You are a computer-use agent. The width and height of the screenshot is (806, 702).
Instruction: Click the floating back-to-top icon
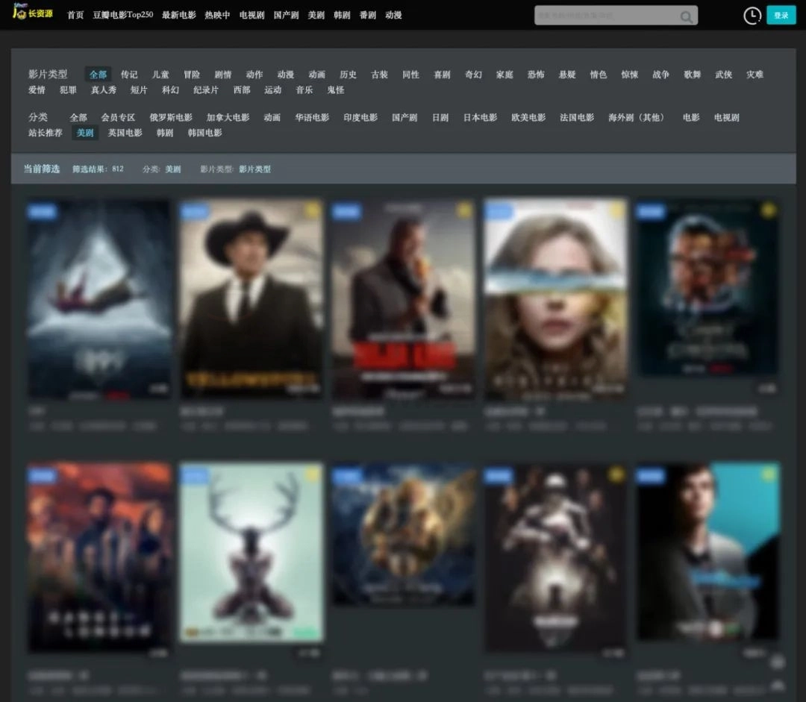point(778,663)
